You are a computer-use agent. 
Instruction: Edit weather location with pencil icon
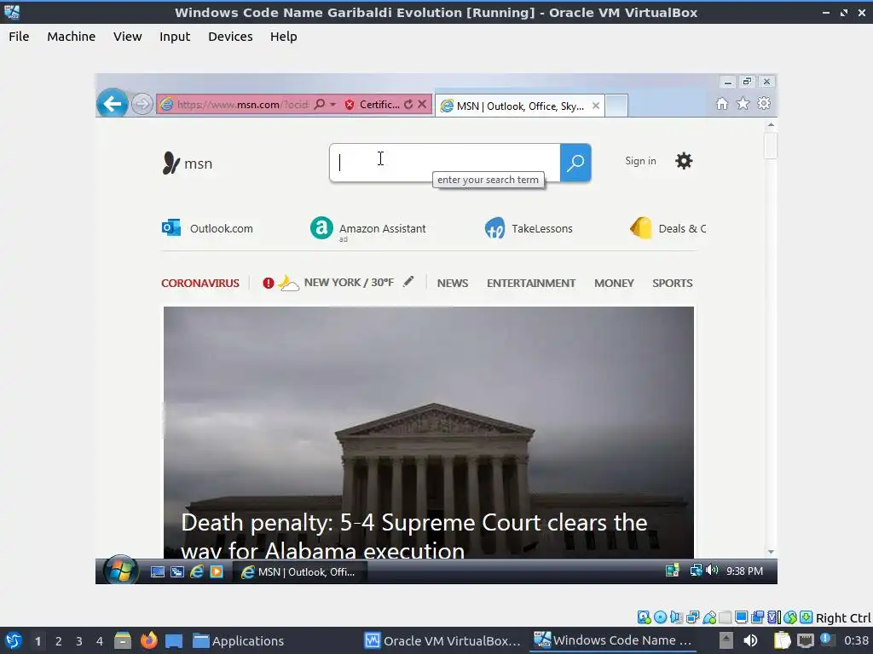408,281
